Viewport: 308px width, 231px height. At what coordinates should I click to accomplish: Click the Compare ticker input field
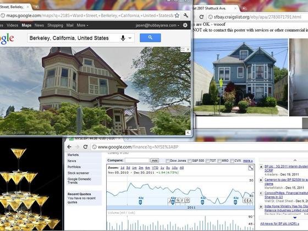coord(137,161)
